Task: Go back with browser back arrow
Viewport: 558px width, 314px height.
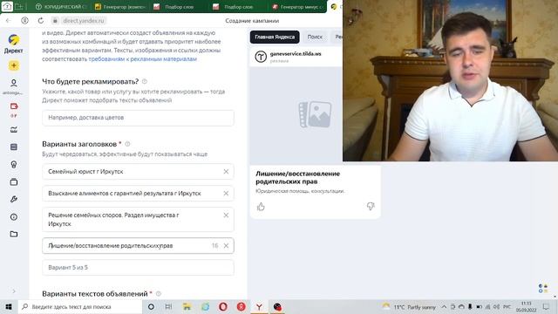Action: [9, 21]
